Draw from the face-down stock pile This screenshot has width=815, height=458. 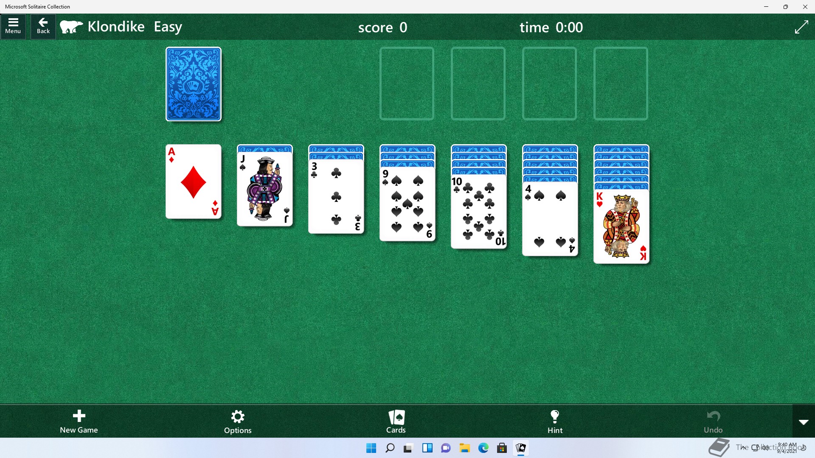pyautogui.click(x=194, y=84)
